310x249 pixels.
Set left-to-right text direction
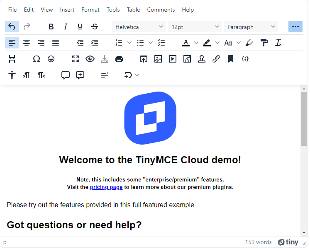pyautogui.click(x=27, y=75)
